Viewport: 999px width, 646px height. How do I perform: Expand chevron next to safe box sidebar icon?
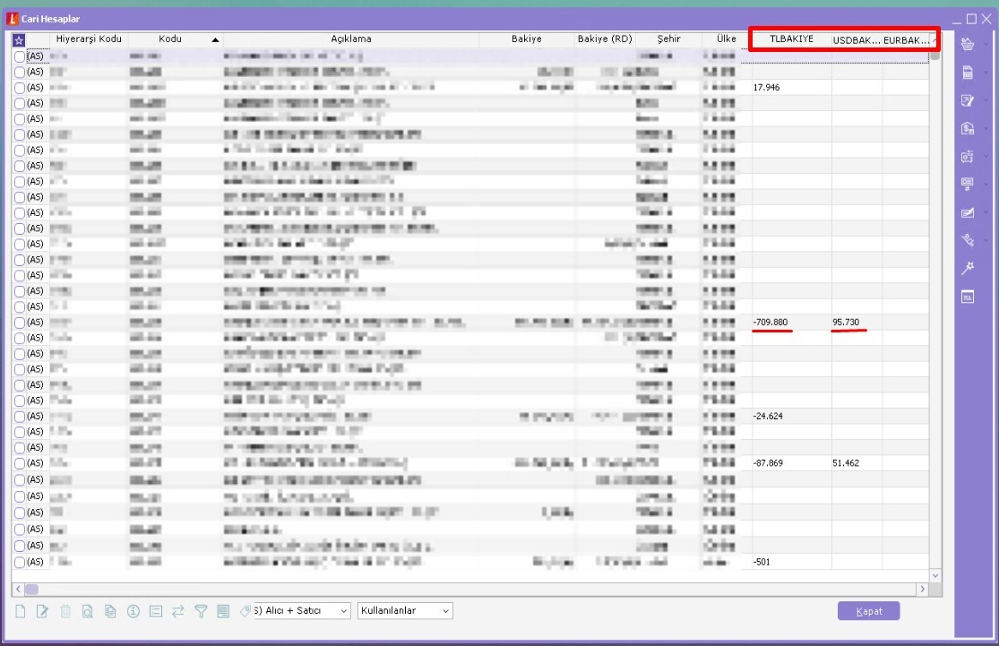(x=986, y=156)
